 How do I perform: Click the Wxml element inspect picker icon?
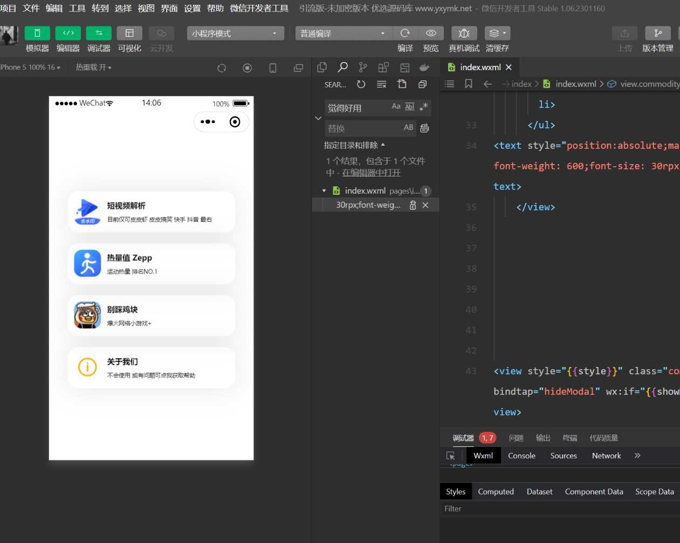point(451,456)
